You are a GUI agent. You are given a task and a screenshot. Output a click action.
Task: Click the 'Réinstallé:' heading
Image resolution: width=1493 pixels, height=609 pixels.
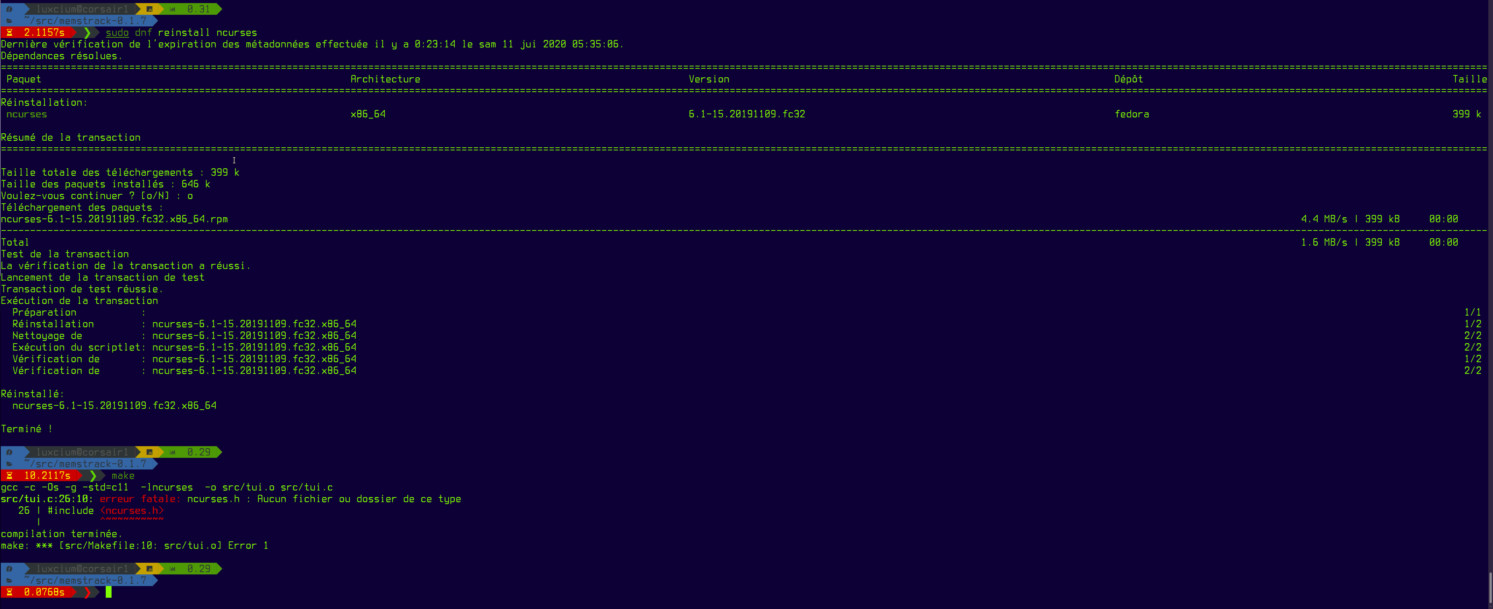(33, 393)
